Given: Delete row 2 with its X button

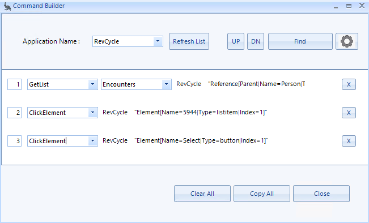Looking at the screenshot, I should pyautogui.click(x=349, y=113).
